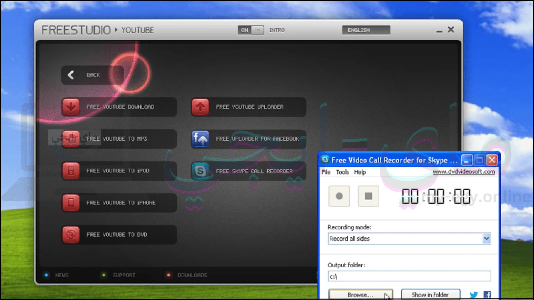Screen dimensions: 534x300
Task: Select the Record all sides combo box
Action: tap(409, 239)
